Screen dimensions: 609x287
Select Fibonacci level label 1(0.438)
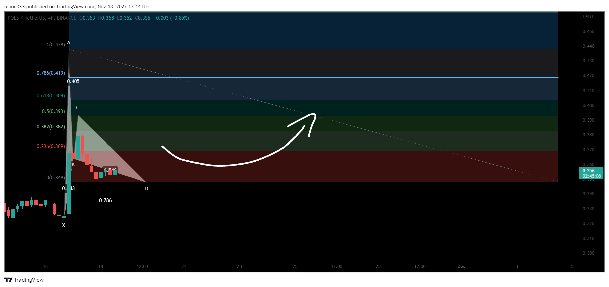[56, 44]
